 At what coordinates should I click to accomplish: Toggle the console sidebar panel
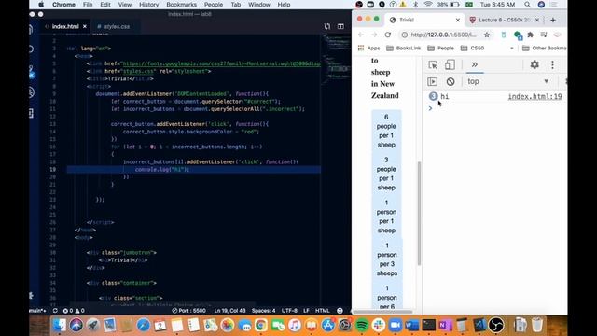[x=433, y=81]
